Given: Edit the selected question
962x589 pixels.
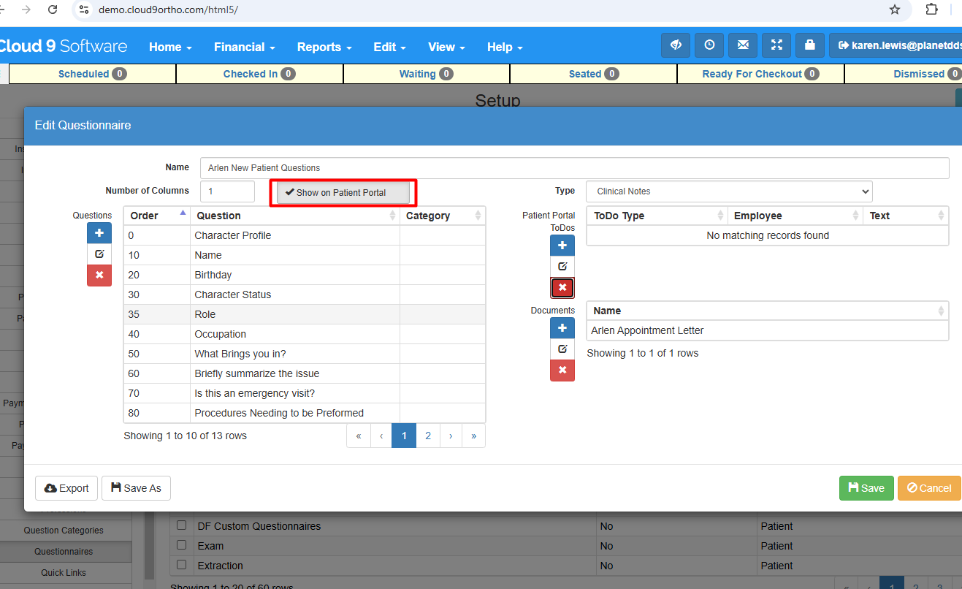Looking at the screenshot, I should (99, 254).
